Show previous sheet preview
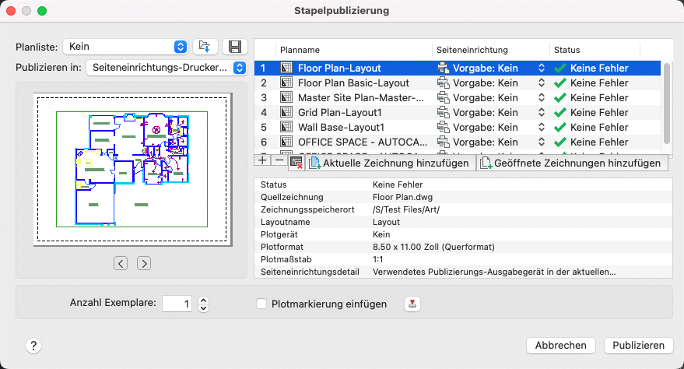684x369 pixels. (121, 263)
